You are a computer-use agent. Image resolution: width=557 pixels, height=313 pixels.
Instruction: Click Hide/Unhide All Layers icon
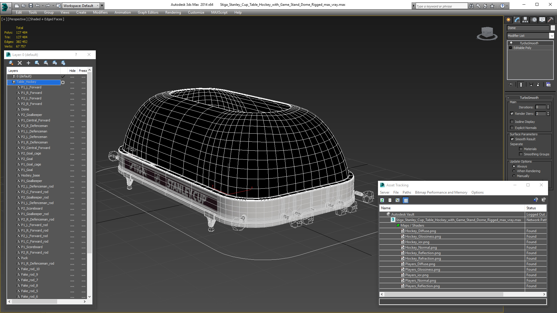pyautogui.click(x=55, y=63)
